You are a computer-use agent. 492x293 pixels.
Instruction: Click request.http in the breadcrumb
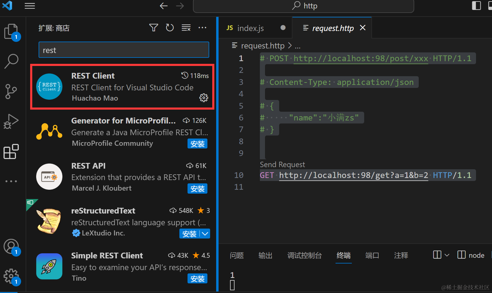coord(263,45)
